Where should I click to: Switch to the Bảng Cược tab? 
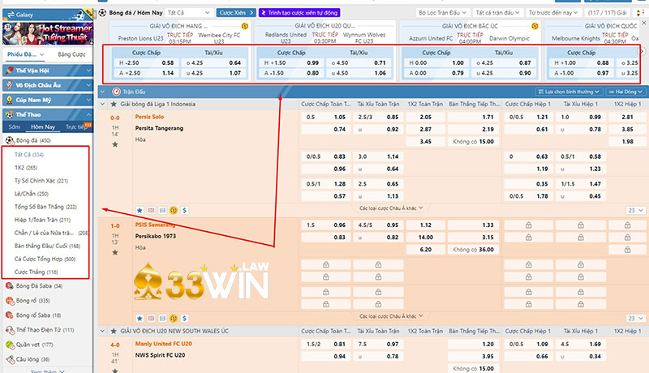click(x=71, y=54)
